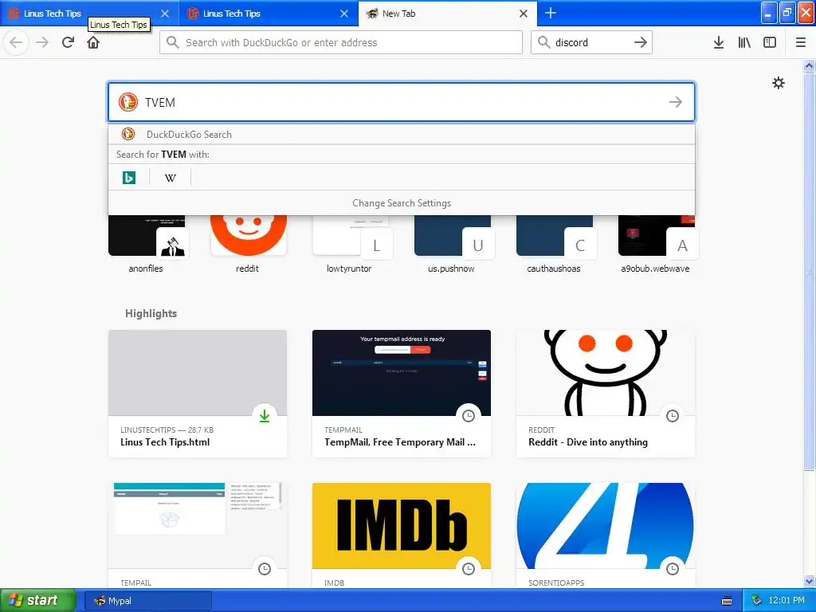This screenshot has height=612, width=816.
Task: Click the scrollbar up arrow
Action: point(809,65)
